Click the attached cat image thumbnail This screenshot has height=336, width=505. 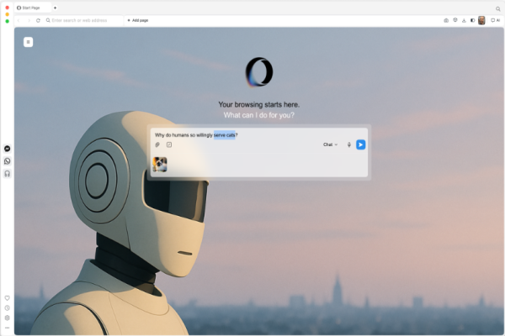(159, 165)
